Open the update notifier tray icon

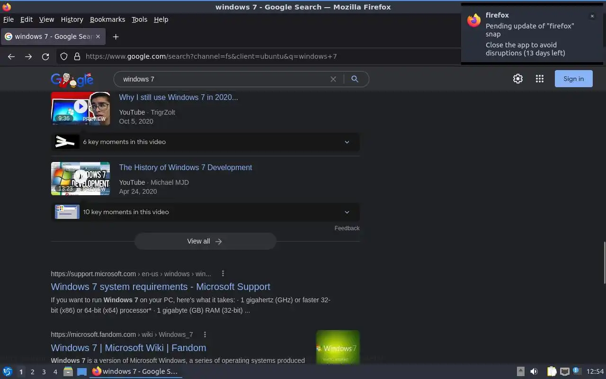[576, 371]
